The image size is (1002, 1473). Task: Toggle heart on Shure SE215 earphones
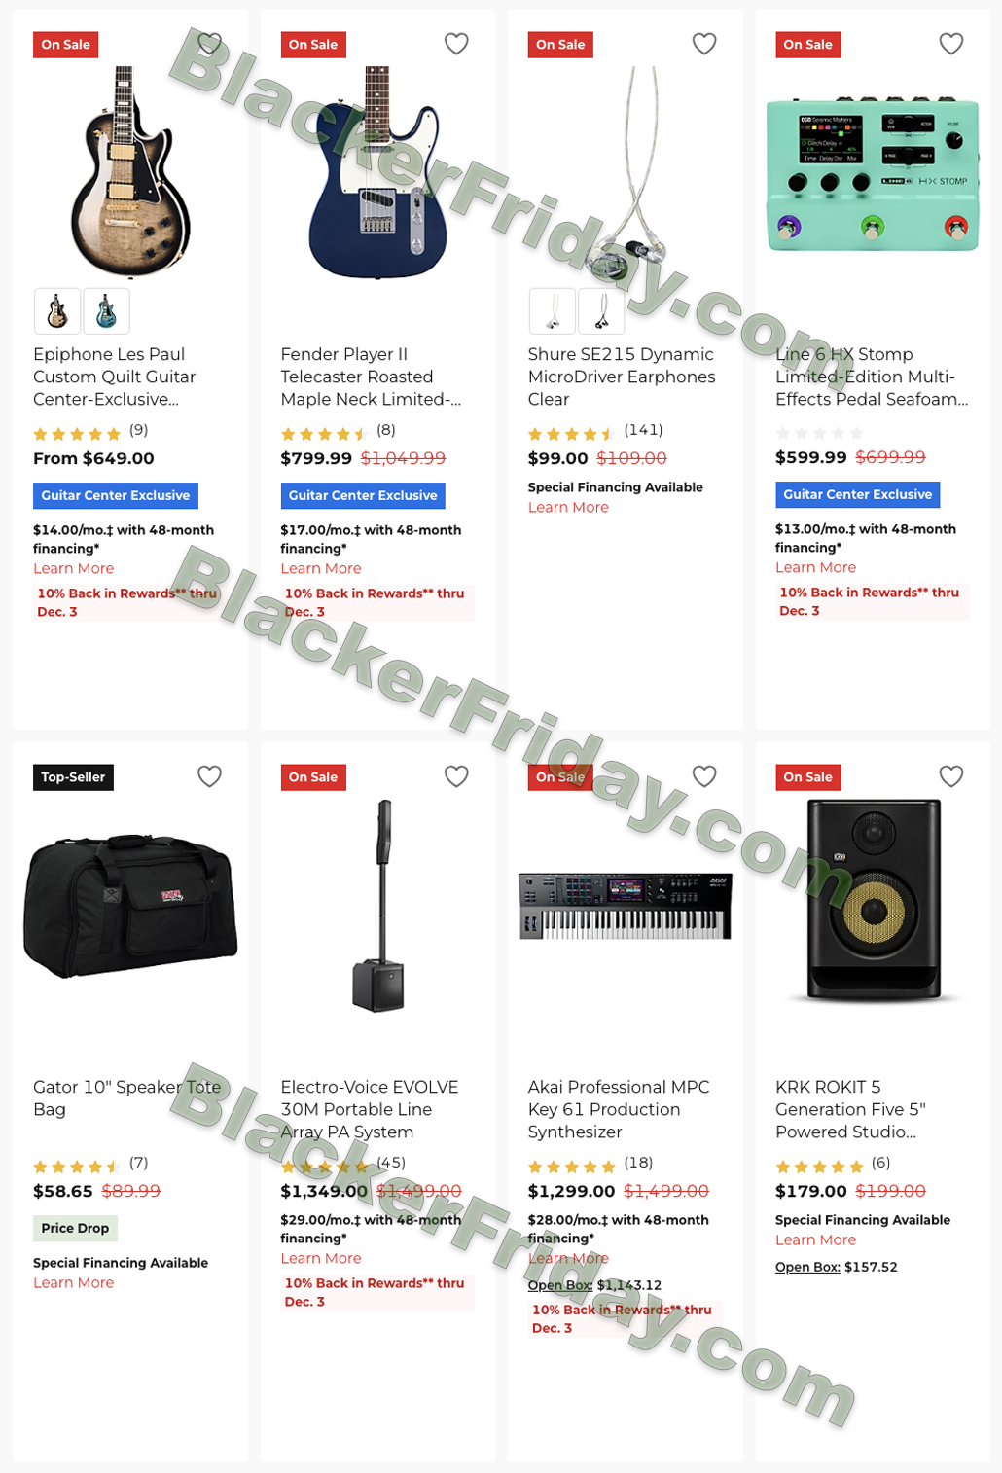(704, 44)
